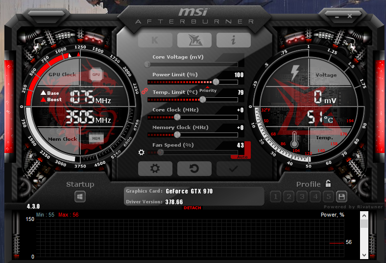Click the Fan Speed slider handle

coord(161,153)
